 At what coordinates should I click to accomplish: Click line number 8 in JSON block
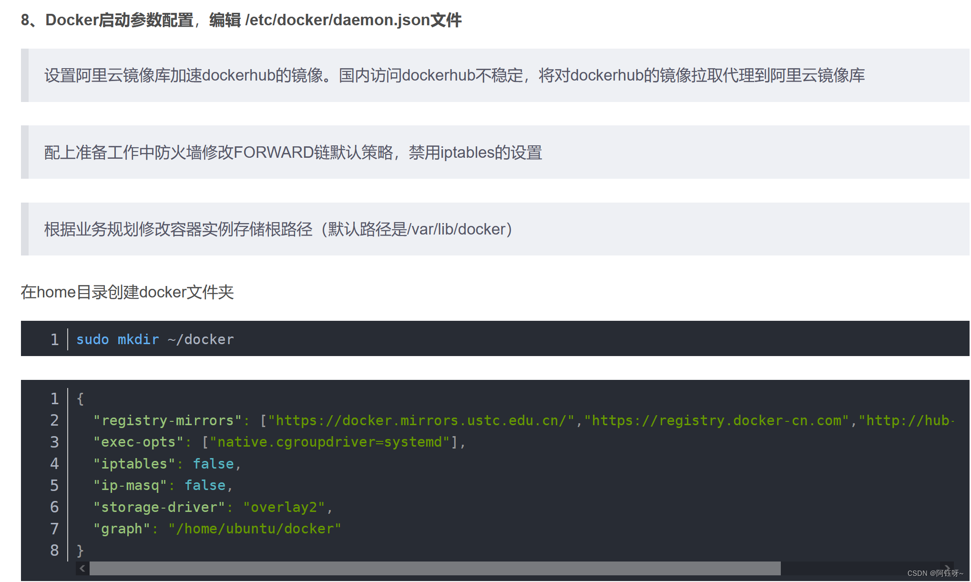click(54, 551)
